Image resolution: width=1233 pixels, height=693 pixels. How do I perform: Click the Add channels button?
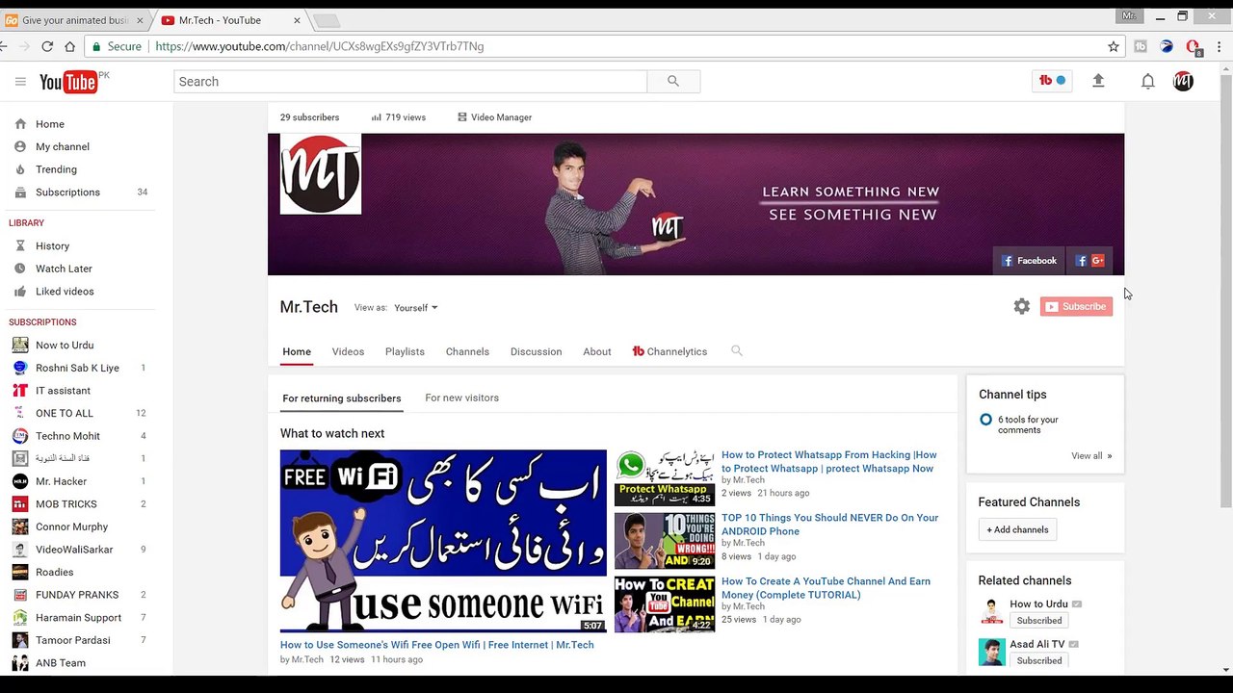click(x=1017, y=529)
